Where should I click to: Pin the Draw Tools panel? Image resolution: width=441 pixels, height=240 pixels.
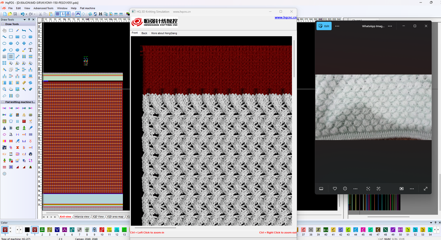pos(29,20)
